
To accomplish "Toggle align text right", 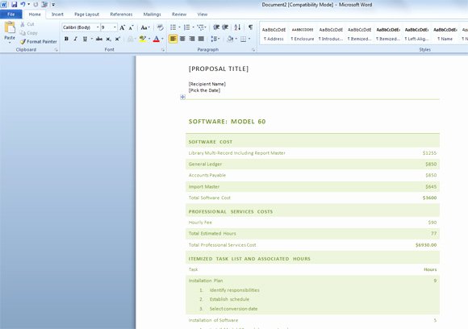I will (x=191, y=39).
